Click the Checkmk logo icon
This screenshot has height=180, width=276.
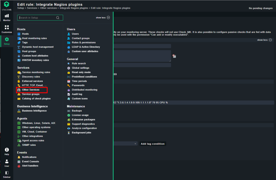click(6, 4)
